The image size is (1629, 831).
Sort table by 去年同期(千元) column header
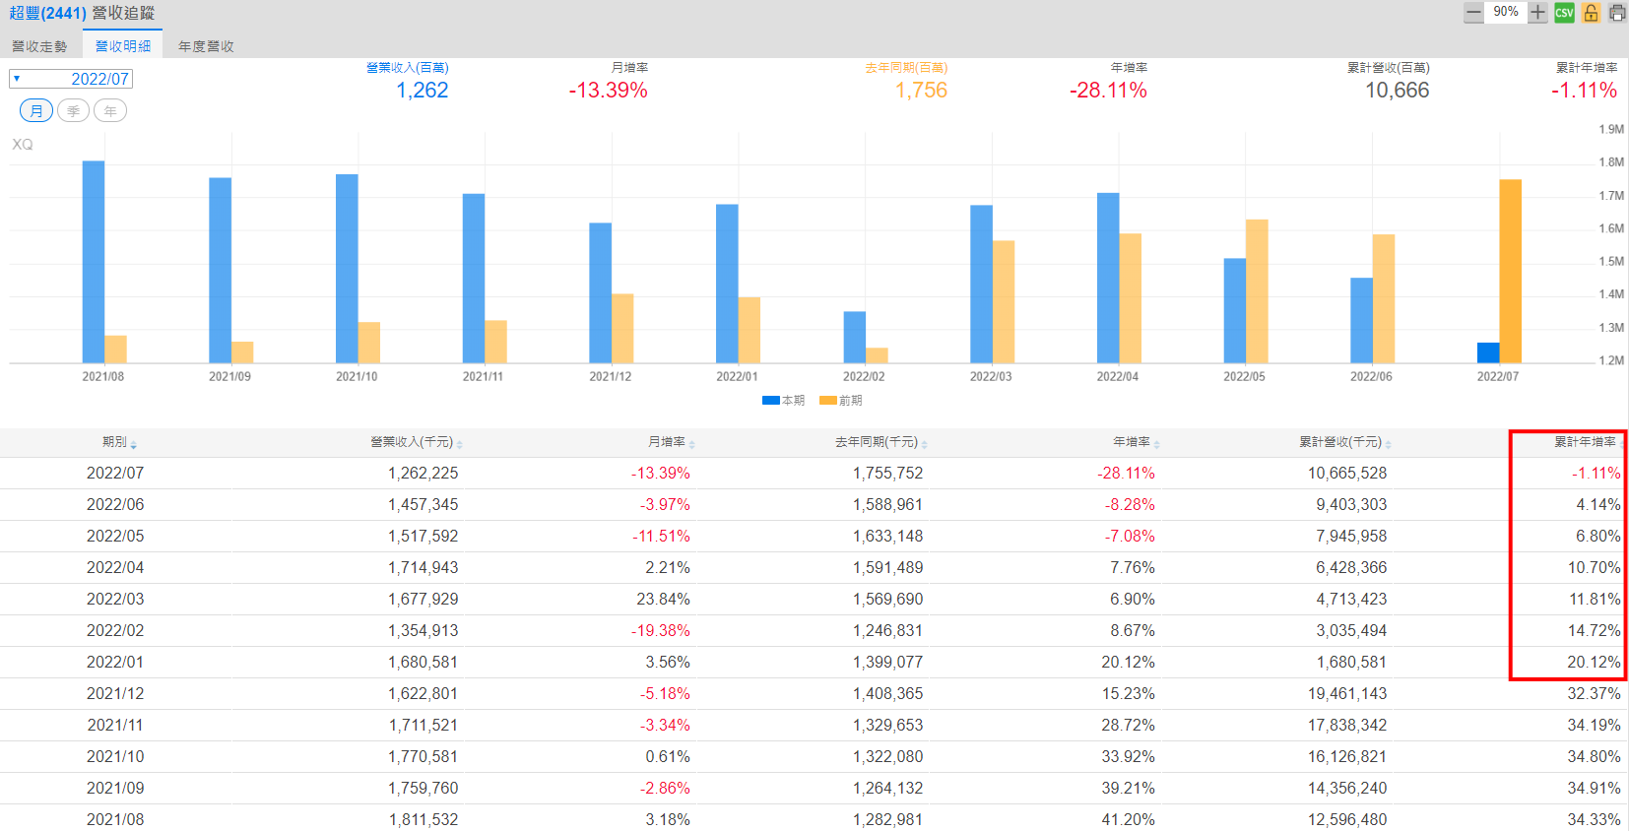click(881, 442)
